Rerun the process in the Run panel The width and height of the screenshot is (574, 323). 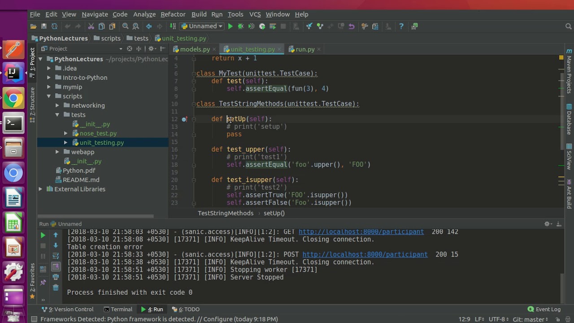43,235
